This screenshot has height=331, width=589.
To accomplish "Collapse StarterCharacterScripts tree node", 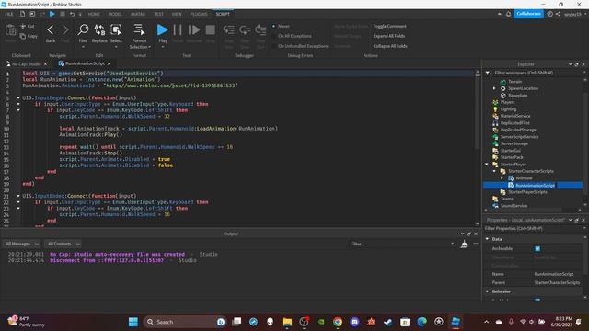I will click(x=495, y=171).
